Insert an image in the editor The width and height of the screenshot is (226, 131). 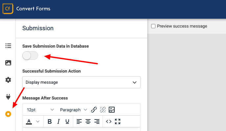tap(112, 110)
